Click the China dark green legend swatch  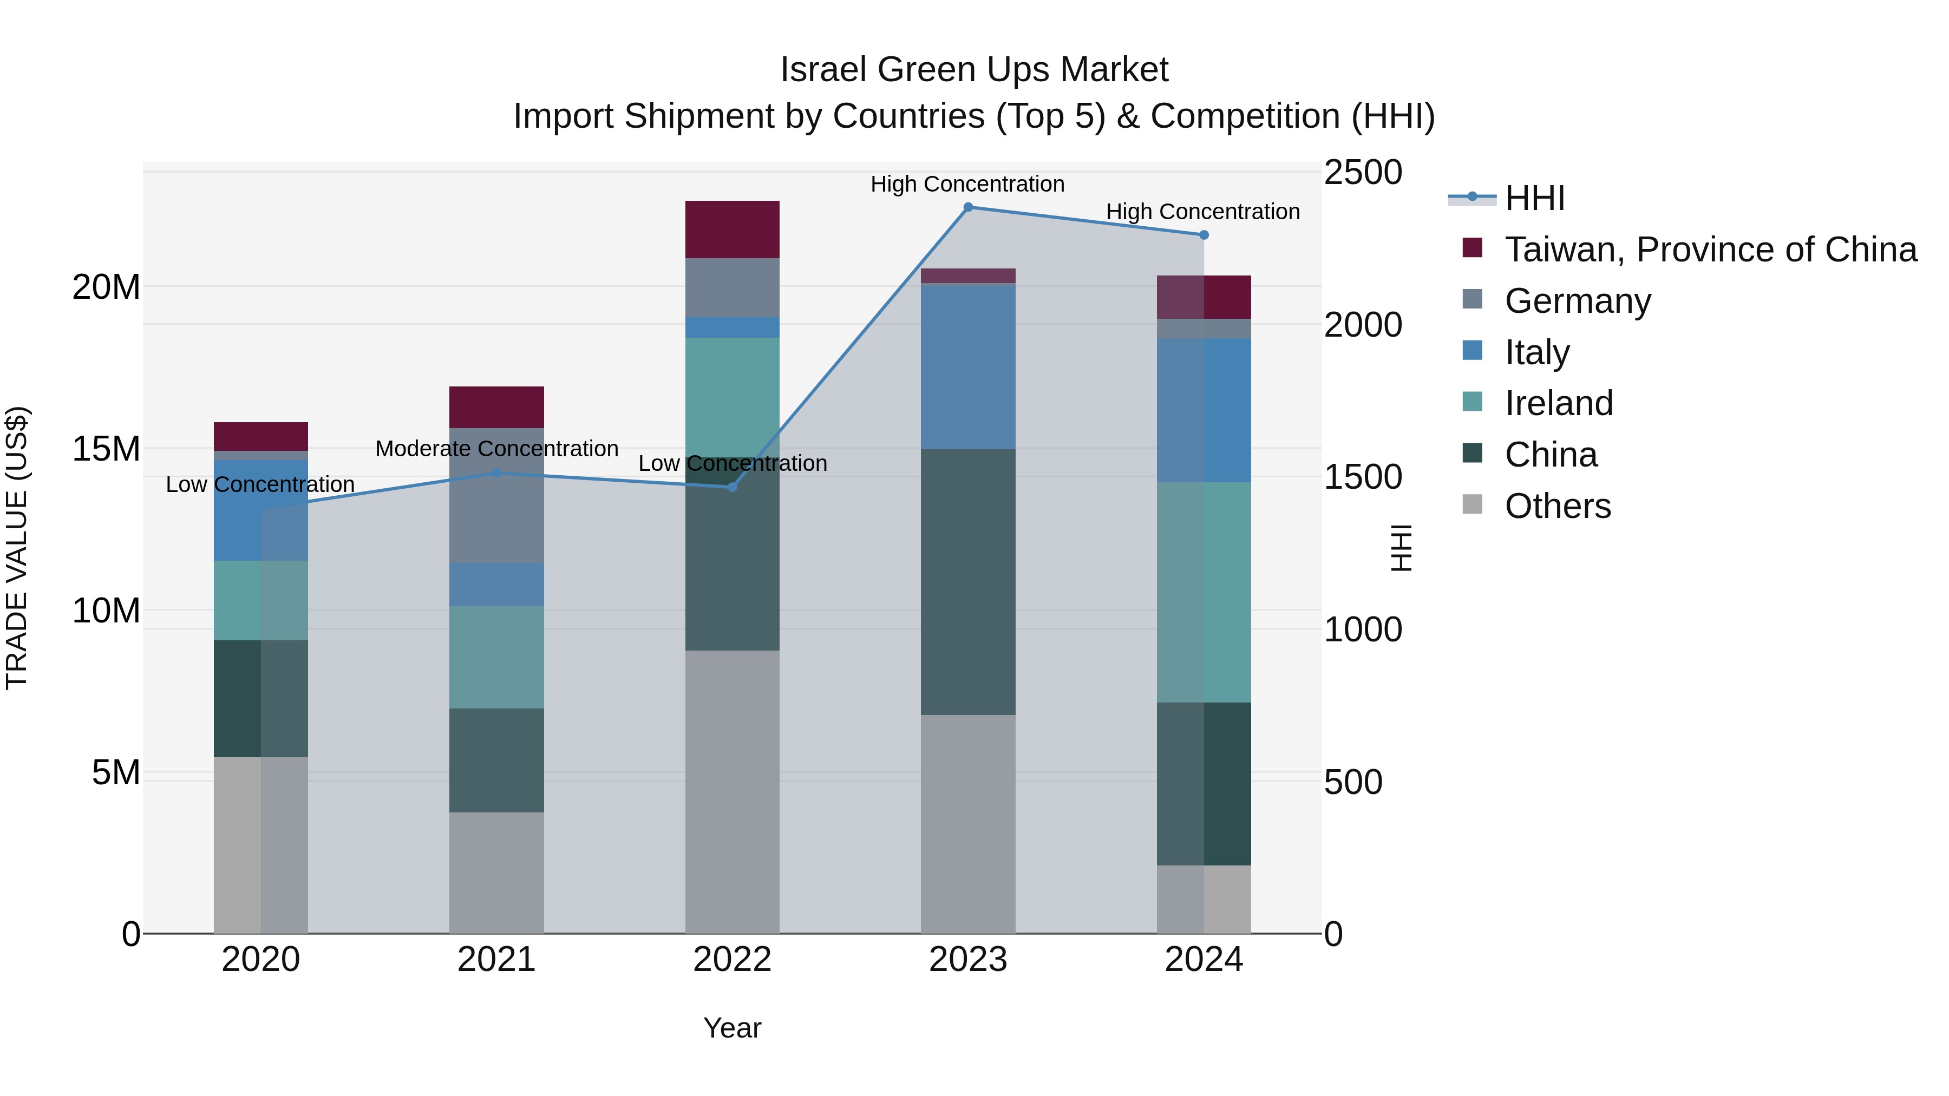(1473, 453)
